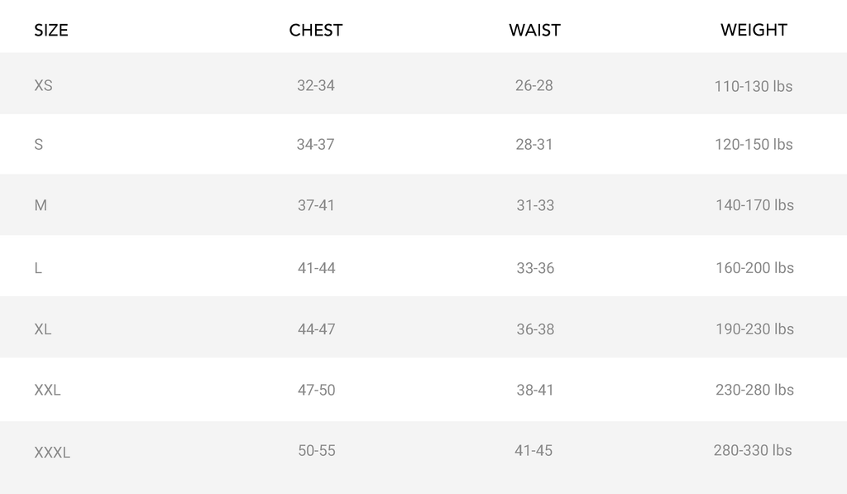Click waist value 28-31
847x494 pixels.
534,144
